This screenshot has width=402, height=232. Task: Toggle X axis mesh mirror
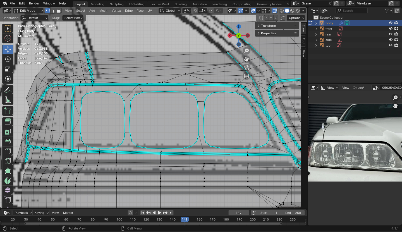click(267, 18)
